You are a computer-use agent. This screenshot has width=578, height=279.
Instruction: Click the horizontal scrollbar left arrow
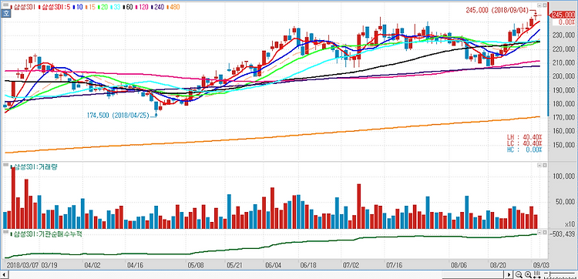pos(4,275)
